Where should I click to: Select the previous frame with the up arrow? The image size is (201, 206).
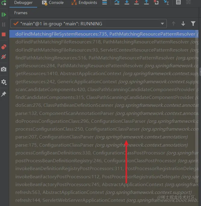174,24
